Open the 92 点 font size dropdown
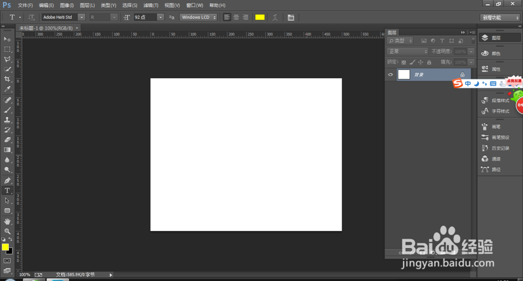This screenshot has height=281, width=523. click(x=161, y=17)
